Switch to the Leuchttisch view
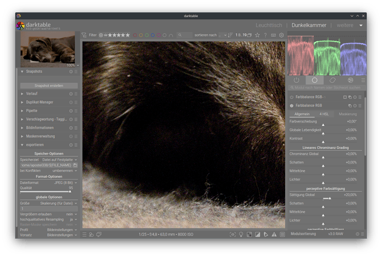The width and height of the screenshot is (382, 256). coord(269,25)
